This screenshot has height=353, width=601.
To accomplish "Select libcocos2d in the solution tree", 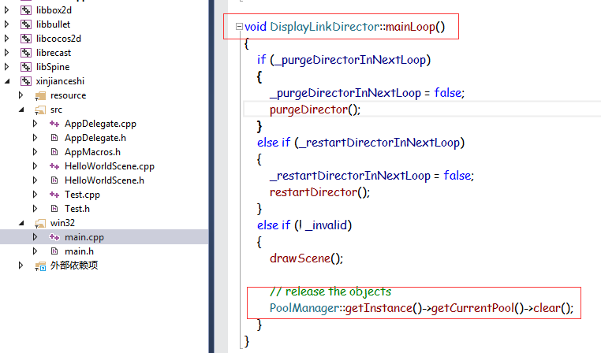I will click(58, 39).
